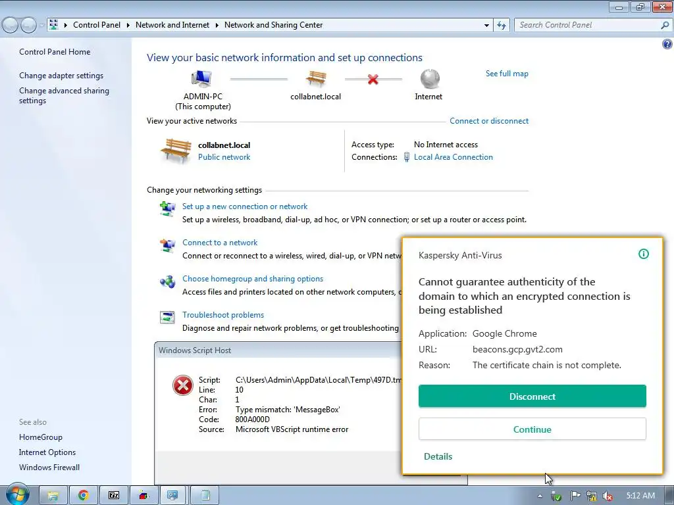Click the magnifier icon in search box
The height and width of the screenshot is (505, 674).
pyautogui.click(x=665, y=26)
